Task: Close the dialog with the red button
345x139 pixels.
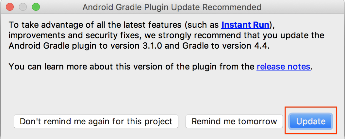Action: (x=10, y=7)
